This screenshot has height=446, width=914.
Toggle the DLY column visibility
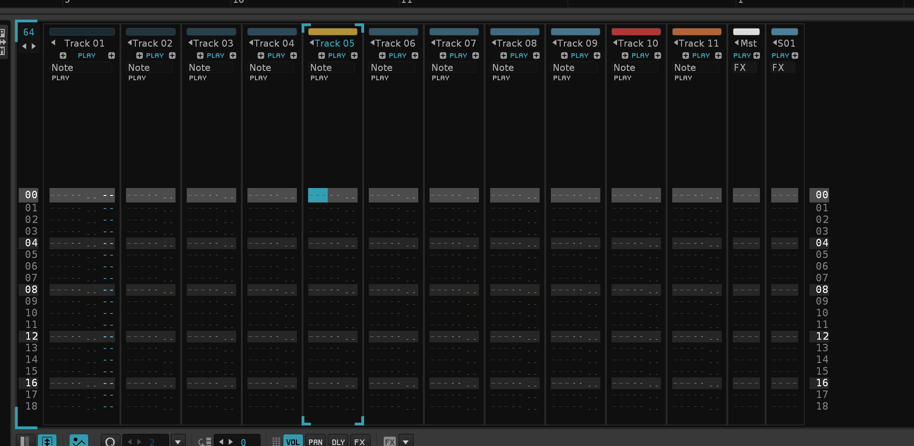pyautogui.click(x=338, y=441)
